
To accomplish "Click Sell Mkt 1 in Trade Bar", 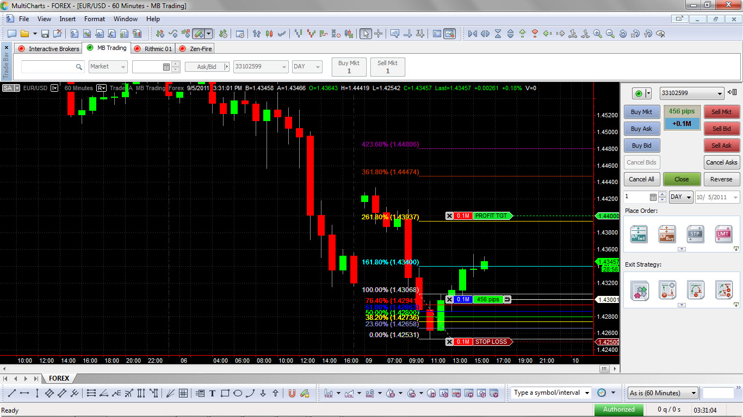I will click(387, 67).
